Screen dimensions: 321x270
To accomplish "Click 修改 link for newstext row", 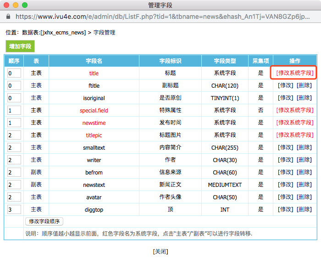I will click(286, 185).
